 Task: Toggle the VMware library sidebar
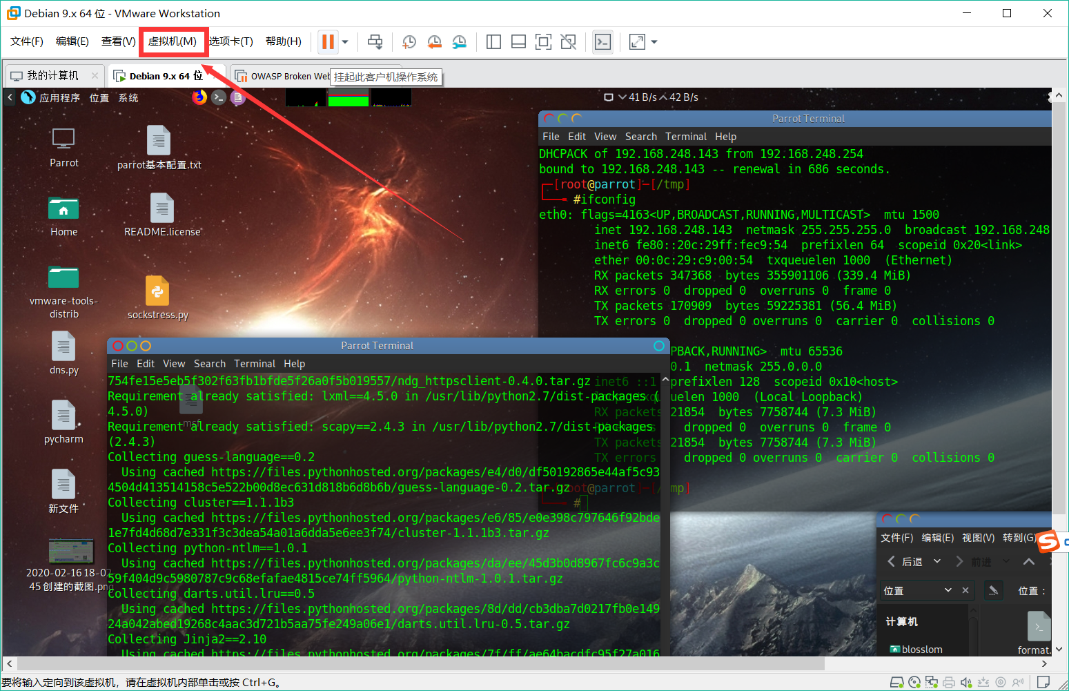[x=493, y=42]
